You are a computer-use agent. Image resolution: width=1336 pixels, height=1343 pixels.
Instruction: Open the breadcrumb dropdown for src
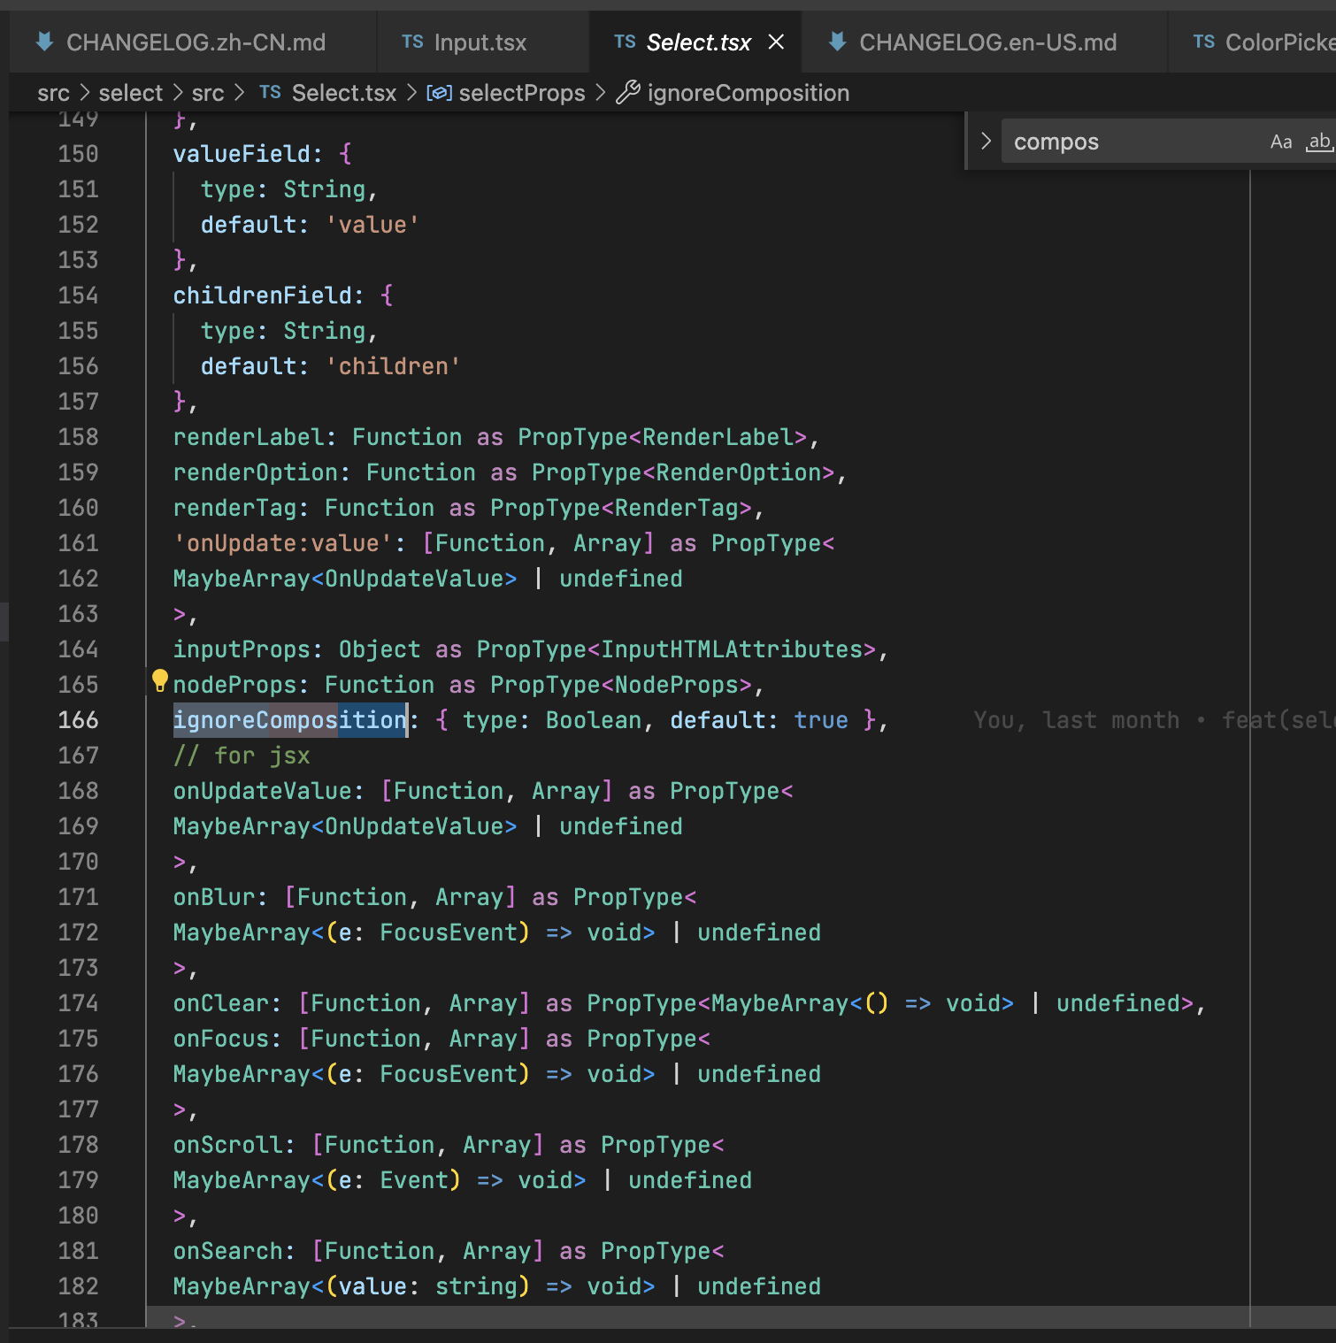pyautogui.click(x=54, y=92)
